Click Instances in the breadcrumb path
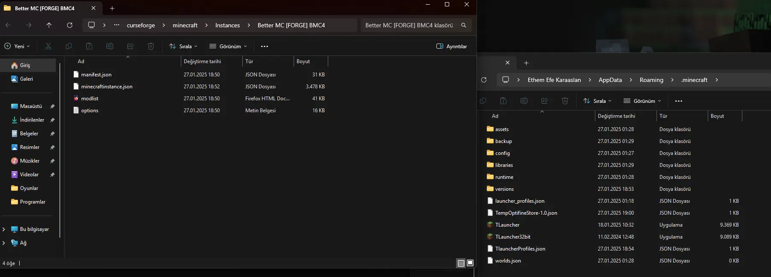771x277 pixels. click(x=227, y=25)
